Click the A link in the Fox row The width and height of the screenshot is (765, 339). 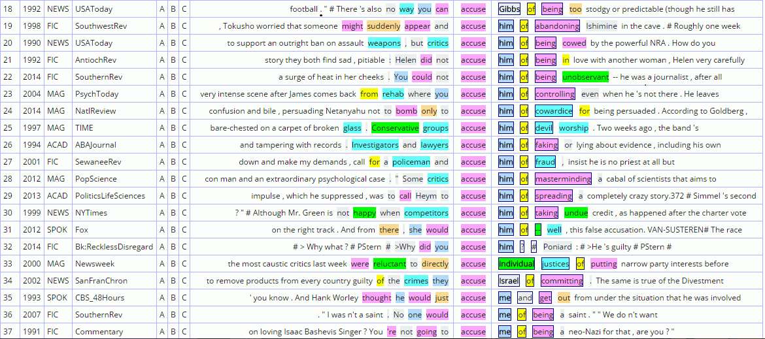point(161,230)
